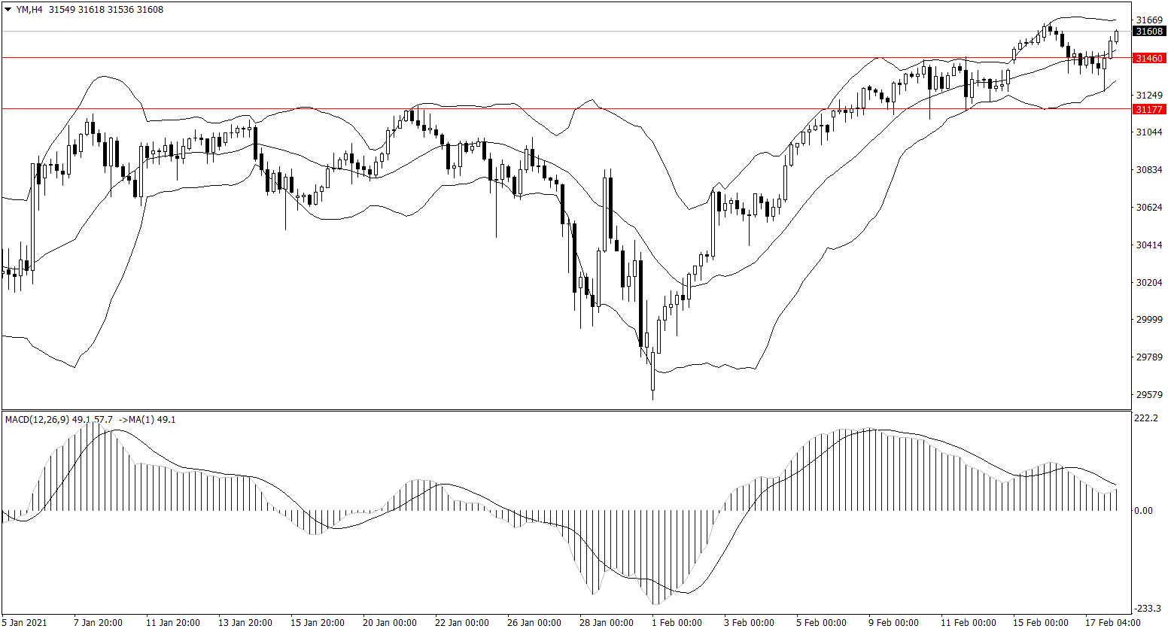The width and height of the screenshot is (1174, 632).
Task: Click the 29579 price scale label
Action: (1149, 395)
